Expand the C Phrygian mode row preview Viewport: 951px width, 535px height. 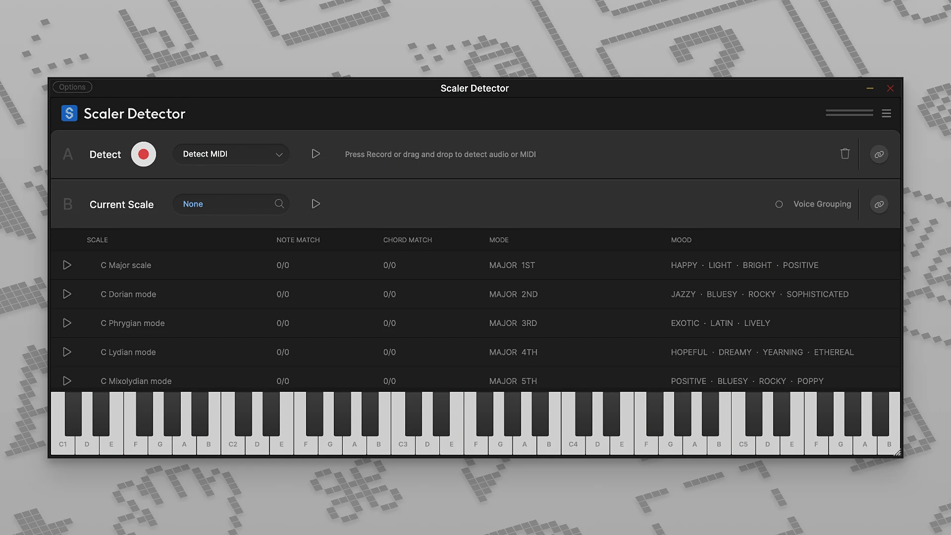point(67,323)
